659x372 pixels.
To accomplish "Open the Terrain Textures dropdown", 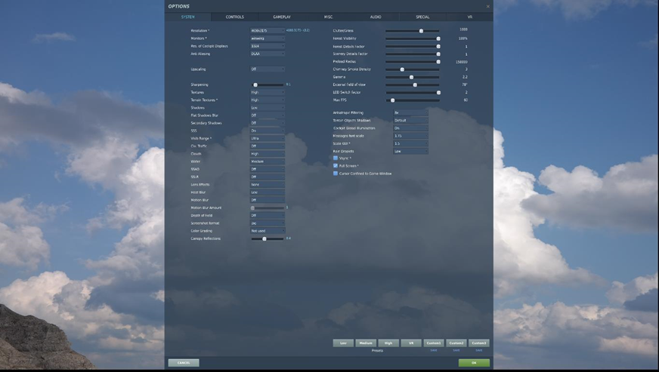I will 268,100.
